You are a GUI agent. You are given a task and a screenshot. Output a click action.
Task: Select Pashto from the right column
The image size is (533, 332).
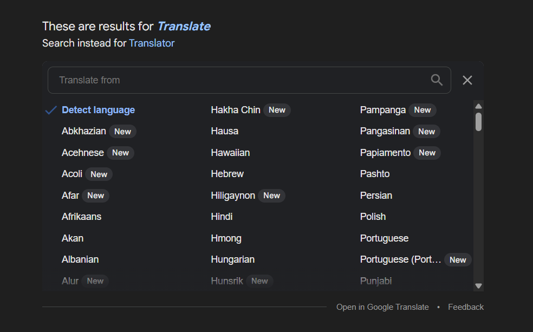point(374,174)
